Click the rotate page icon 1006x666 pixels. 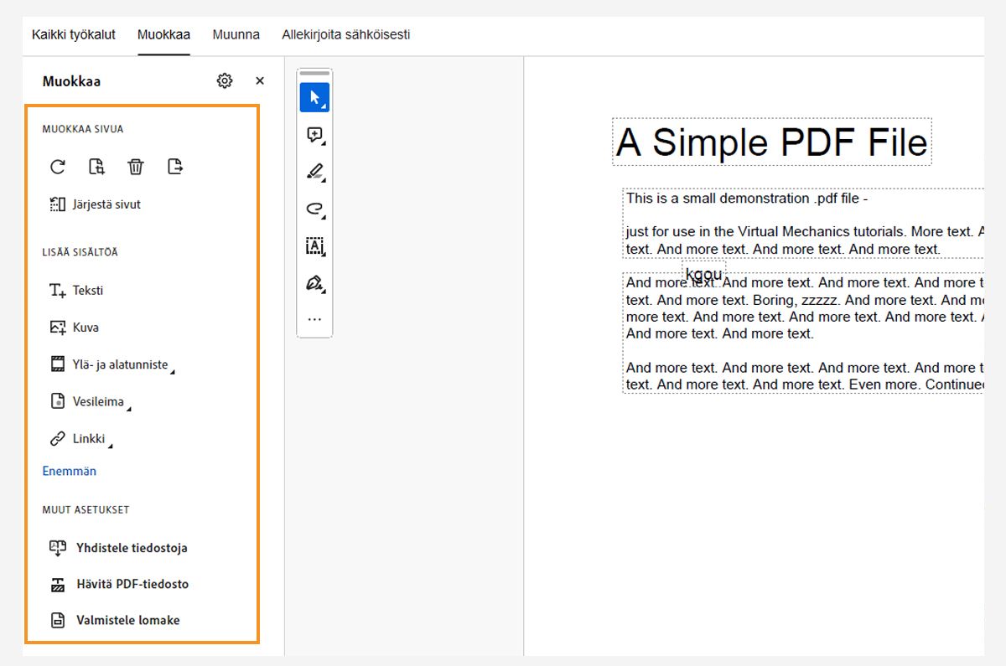tap(58, 167)
